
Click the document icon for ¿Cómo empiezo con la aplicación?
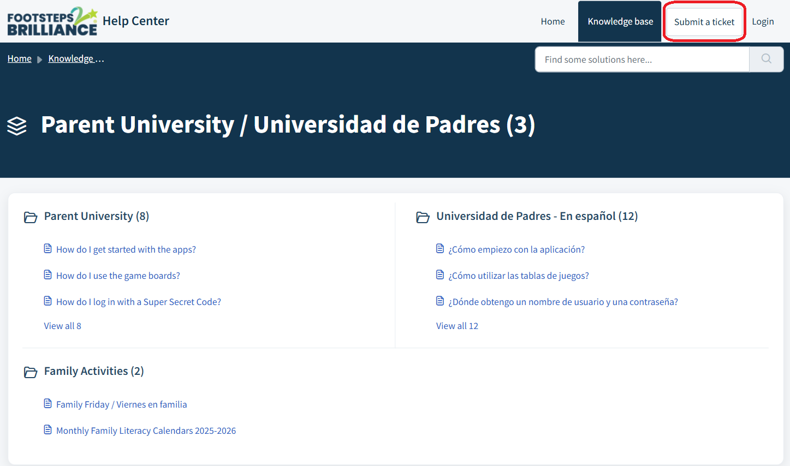pyautogui.click(x=440, y=249)
